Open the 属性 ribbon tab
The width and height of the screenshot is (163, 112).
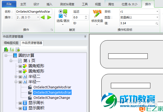(111, 4)
